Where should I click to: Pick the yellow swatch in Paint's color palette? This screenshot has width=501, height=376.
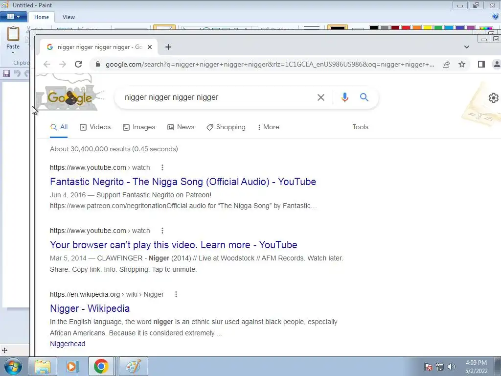428,27
